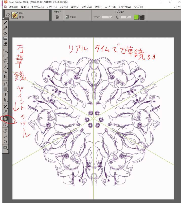This screenshot has height=203, width=181.
Task: Click the kaleidoscope reset button under リセット
Action: (x=57, y=17)
